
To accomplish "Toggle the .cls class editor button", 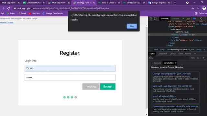I will pos(199,58).
